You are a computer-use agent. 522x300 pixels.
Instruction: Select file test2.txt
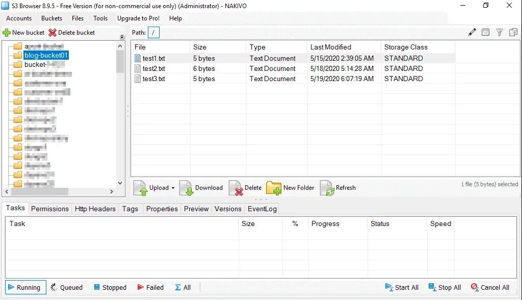pyautogui.click(x=153, y=69)
